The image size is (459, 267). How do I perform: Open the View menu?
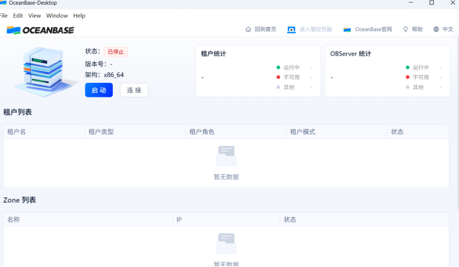pos(34,15)
